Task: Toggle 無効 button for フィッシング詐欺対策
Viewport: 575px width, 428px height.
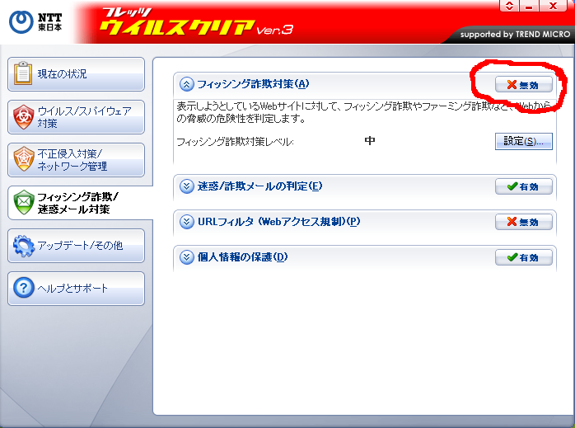Action: tap(523, 84)
